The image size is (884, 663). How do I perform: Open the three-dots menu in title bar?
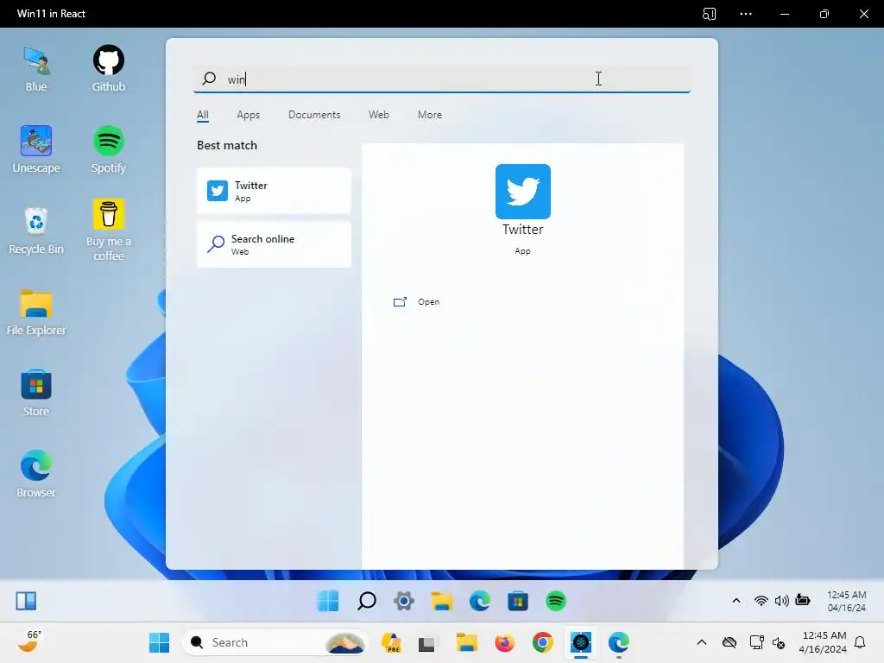point(745,14)
